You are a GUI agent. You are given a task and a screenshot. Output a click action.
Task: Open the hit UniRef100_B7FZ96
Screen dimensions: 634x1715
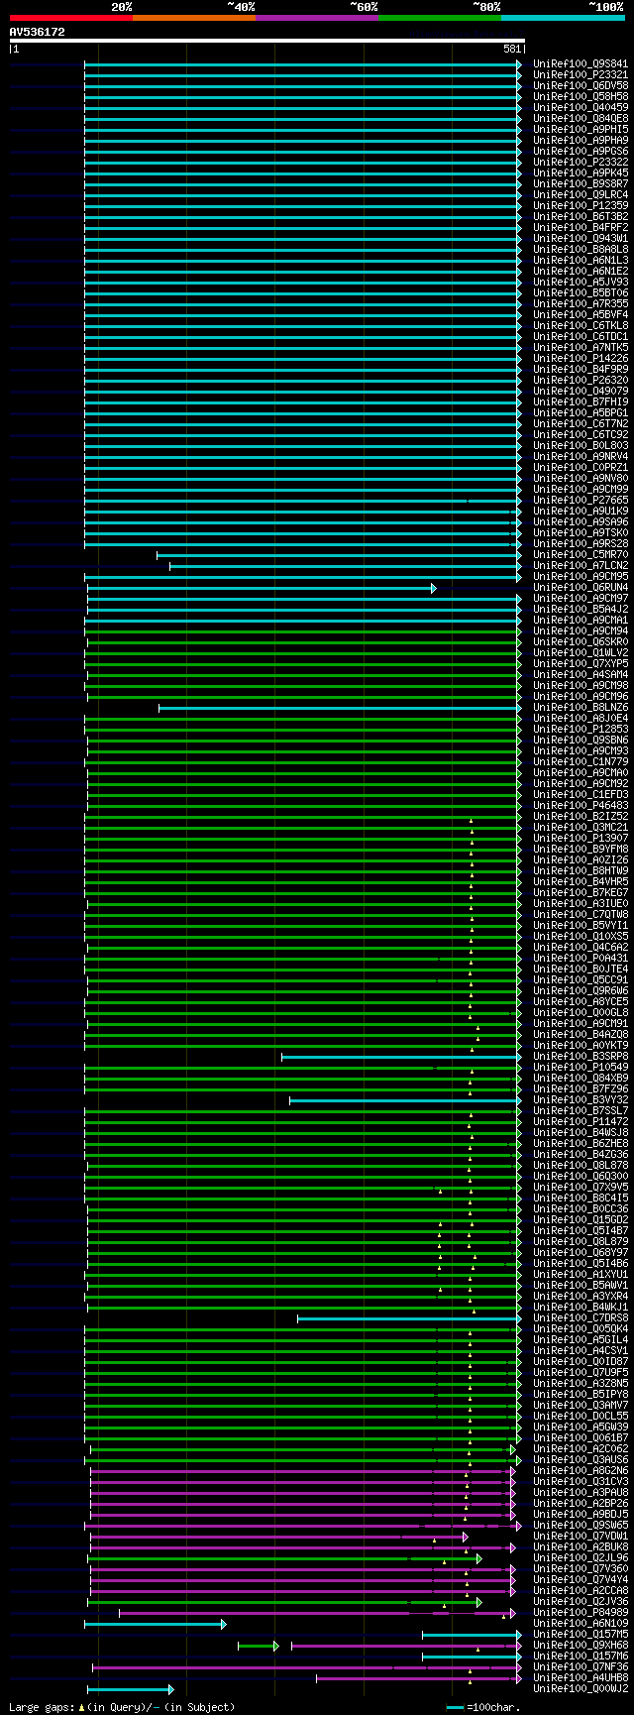click(x=581, y=1088)
